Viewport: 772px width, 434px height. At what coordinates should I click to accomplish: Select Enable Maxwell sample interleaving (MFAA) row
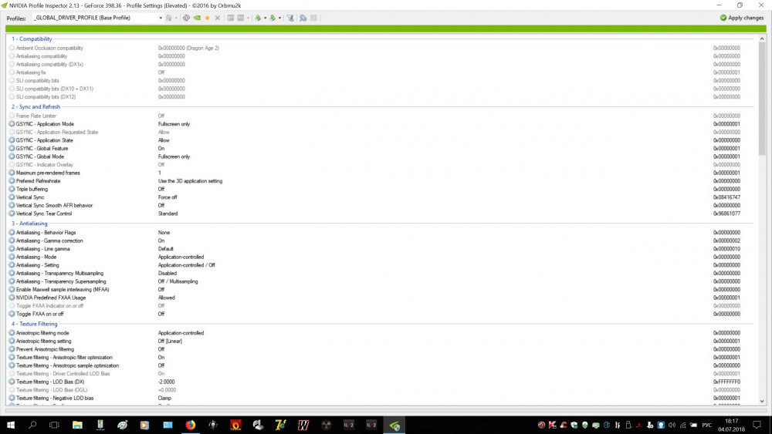coord(380,290)
